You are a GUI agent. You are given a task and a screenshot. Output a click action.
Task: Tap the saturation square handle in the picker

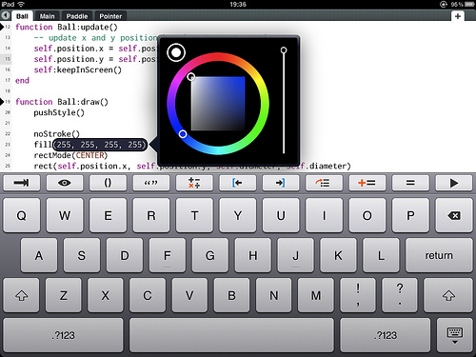pyautogui.click(x=190, y=77)
